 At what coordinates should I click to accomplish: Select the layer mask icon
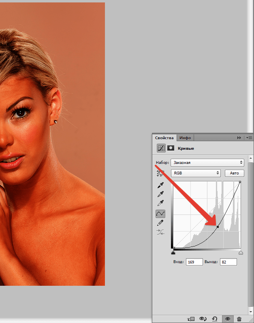[x=171, y=148]
